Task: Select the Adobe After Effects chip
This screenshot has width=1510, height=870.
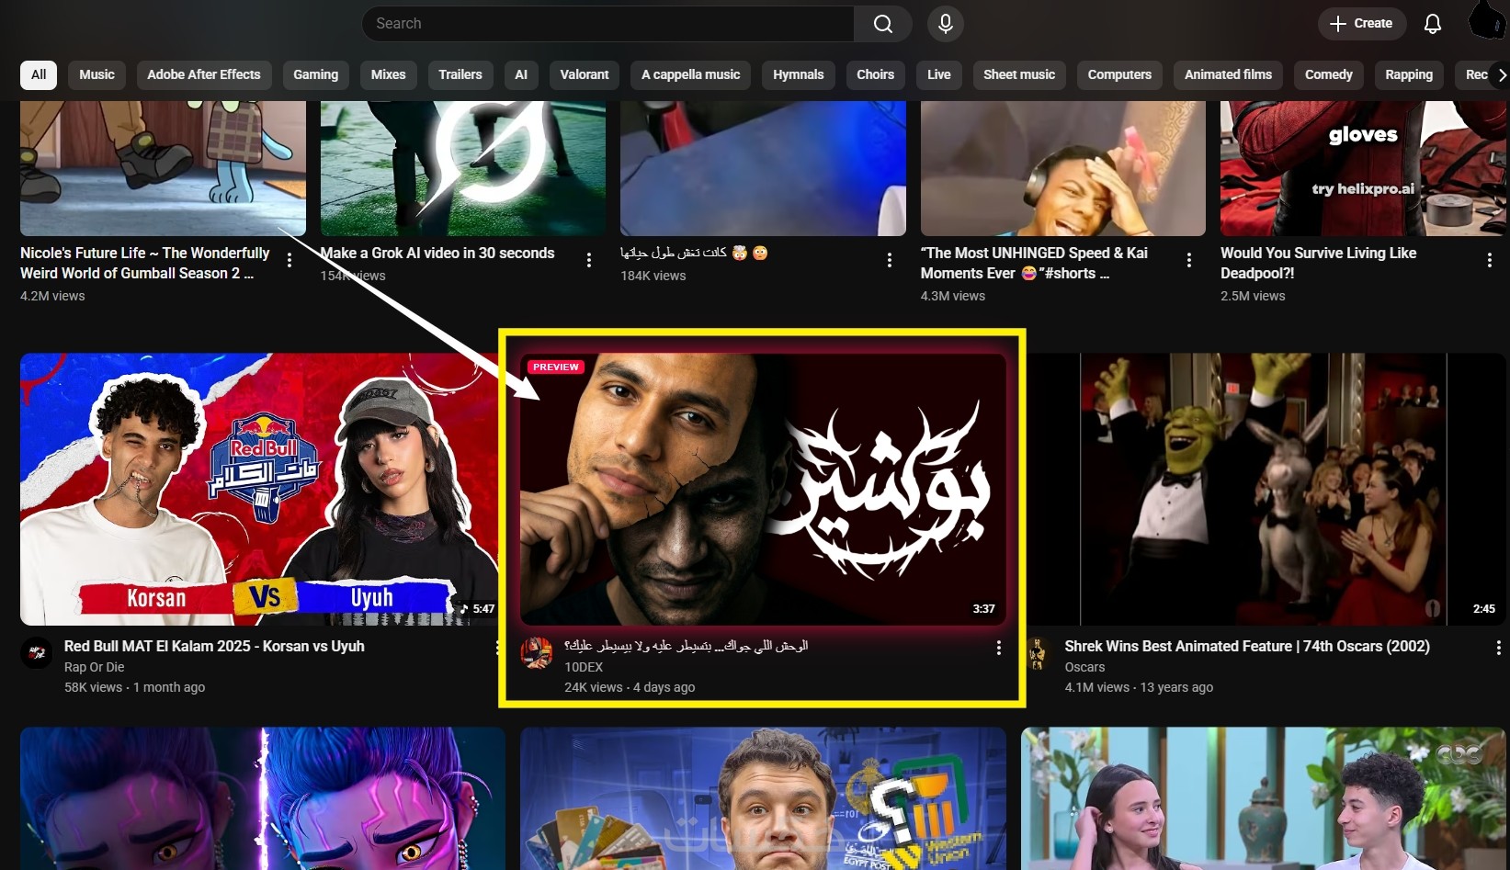Action: [204, 75]
